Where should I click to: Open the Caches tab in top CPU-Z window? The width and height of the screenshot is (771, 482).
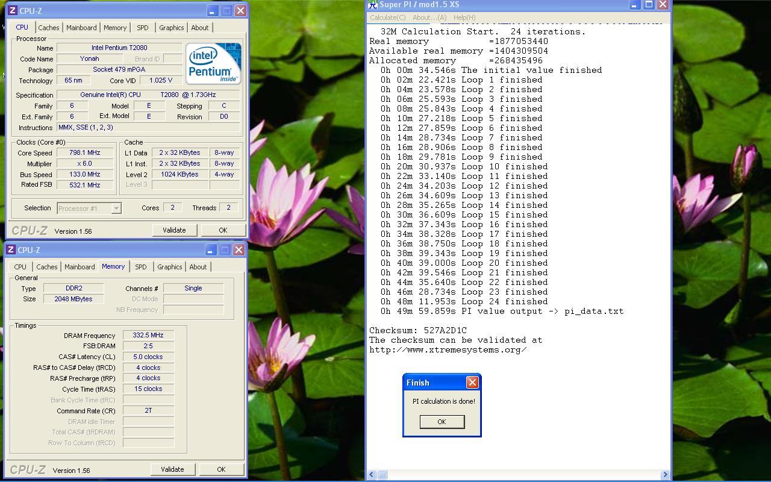(49, 28)
